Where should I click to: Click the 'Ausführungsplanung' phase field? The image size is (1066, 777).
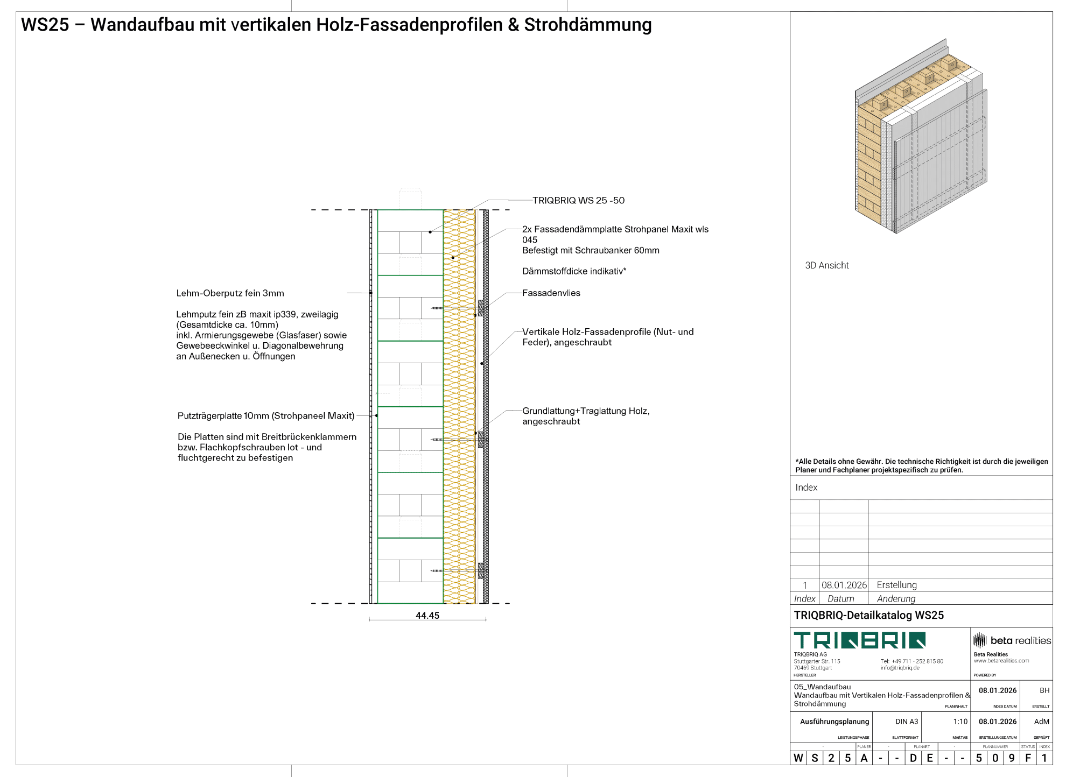[x=834, y=722]
